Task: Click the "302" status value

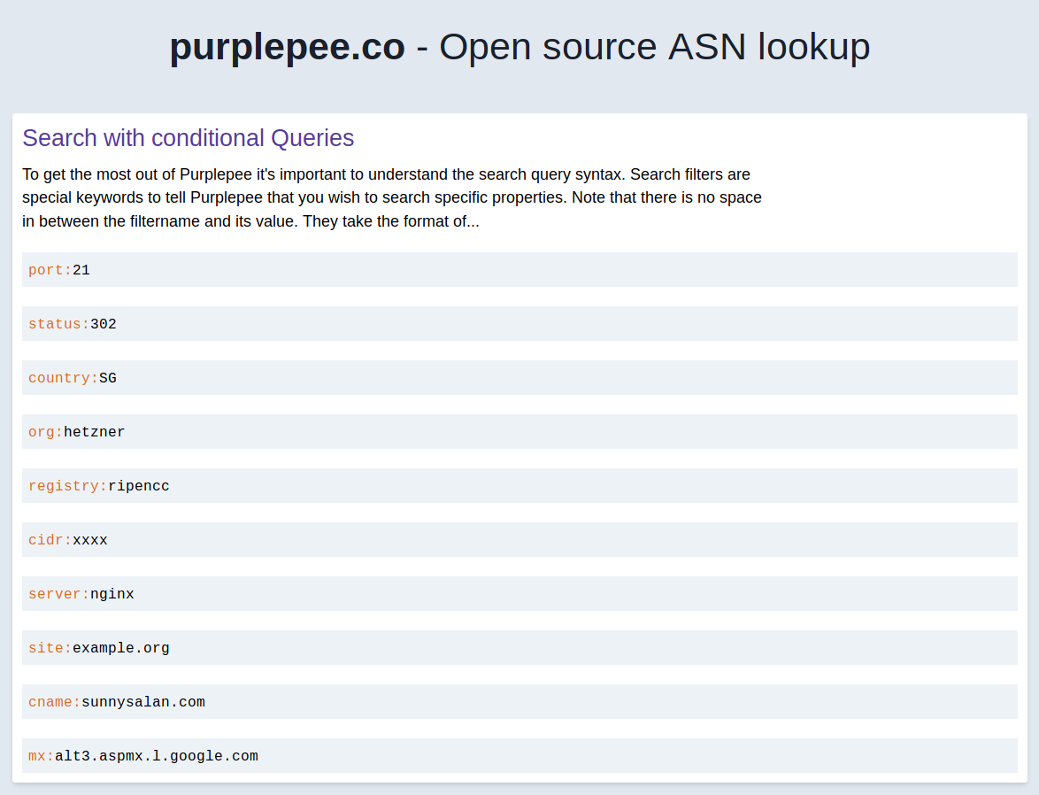Action: click(104, 324)
